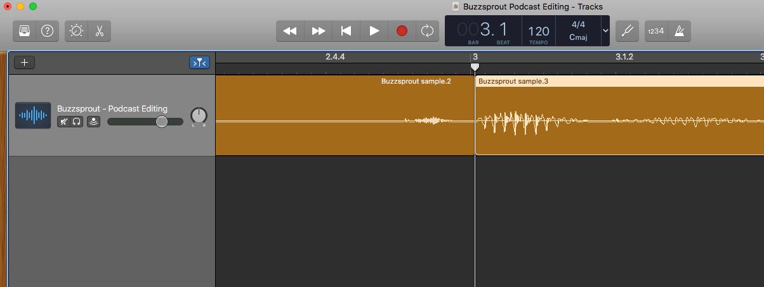Screen dimensions: 764x287
Task: Toggle the 1234 count-in button
Action: click(x=656, y=31)
